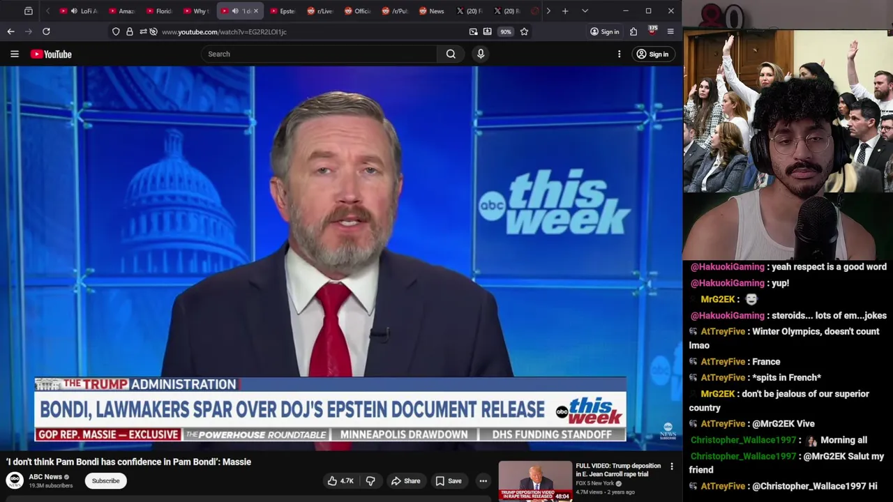
Task: Click the FOX 5 New York channel name
Action: coord(594,483)
